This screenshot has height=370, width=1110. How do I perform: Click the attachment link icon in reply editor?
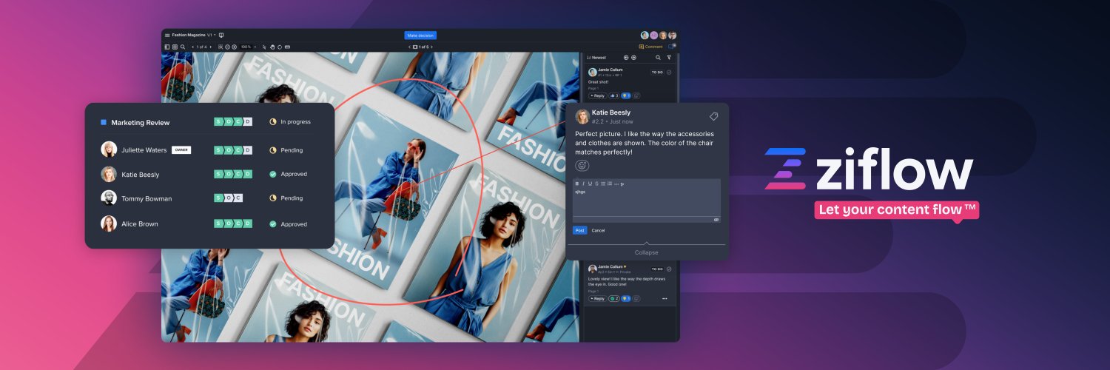pyautogui.click(x=716, y=220)
